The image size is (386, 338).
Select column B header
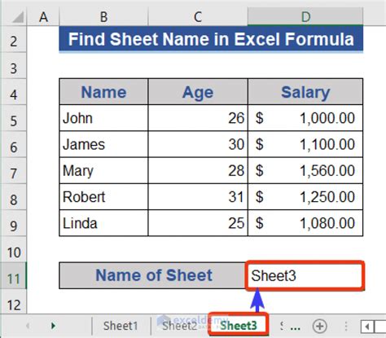coord(103,17)
